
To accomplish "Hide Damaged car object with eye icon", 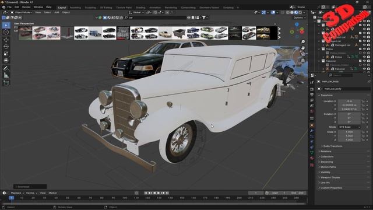I will (364, 45).
